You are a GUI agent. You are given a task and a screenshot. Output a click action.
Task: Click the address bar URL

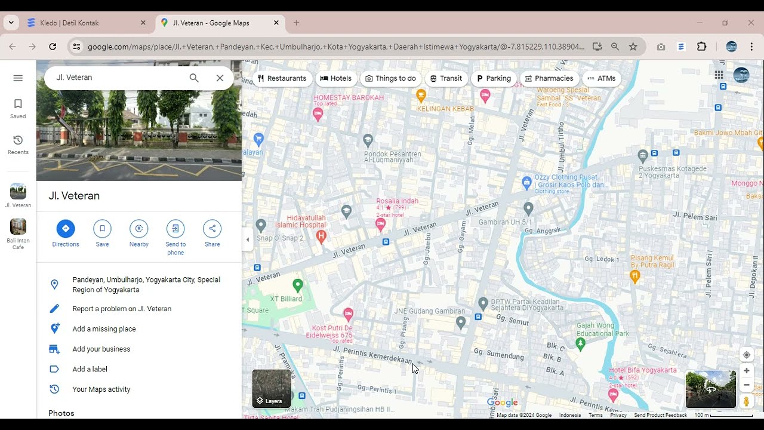click(x=336, y=47)
